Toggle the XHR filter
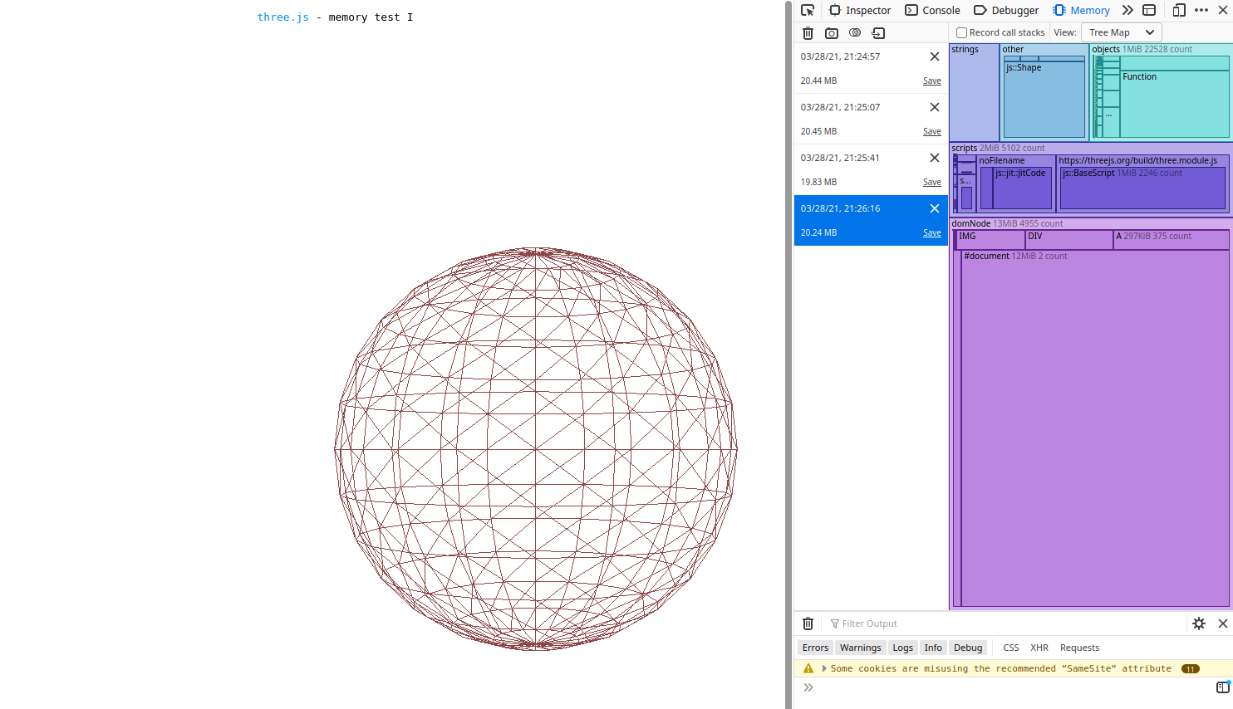Viewport: 1233px width, 709px height. tap(1039, 648)
